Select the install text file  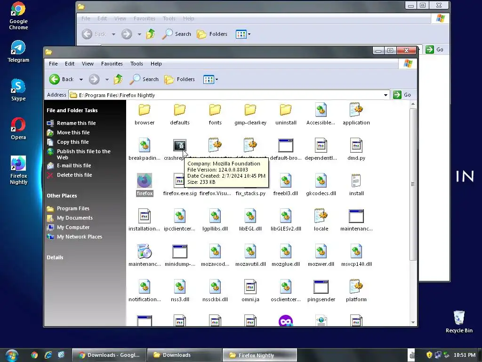pyautogui.click(x=356, y=185)
